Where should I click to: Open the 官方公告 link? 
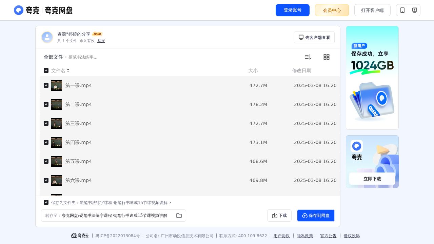point(329,236)
